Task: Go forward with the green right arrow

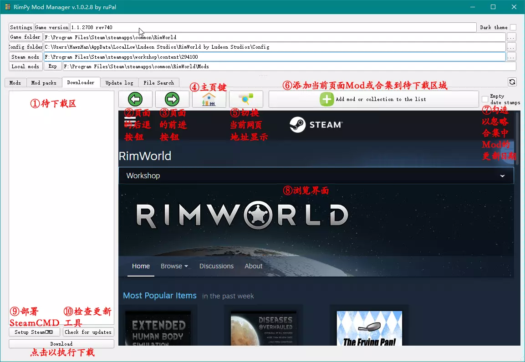Action: (x=172, y=99)
